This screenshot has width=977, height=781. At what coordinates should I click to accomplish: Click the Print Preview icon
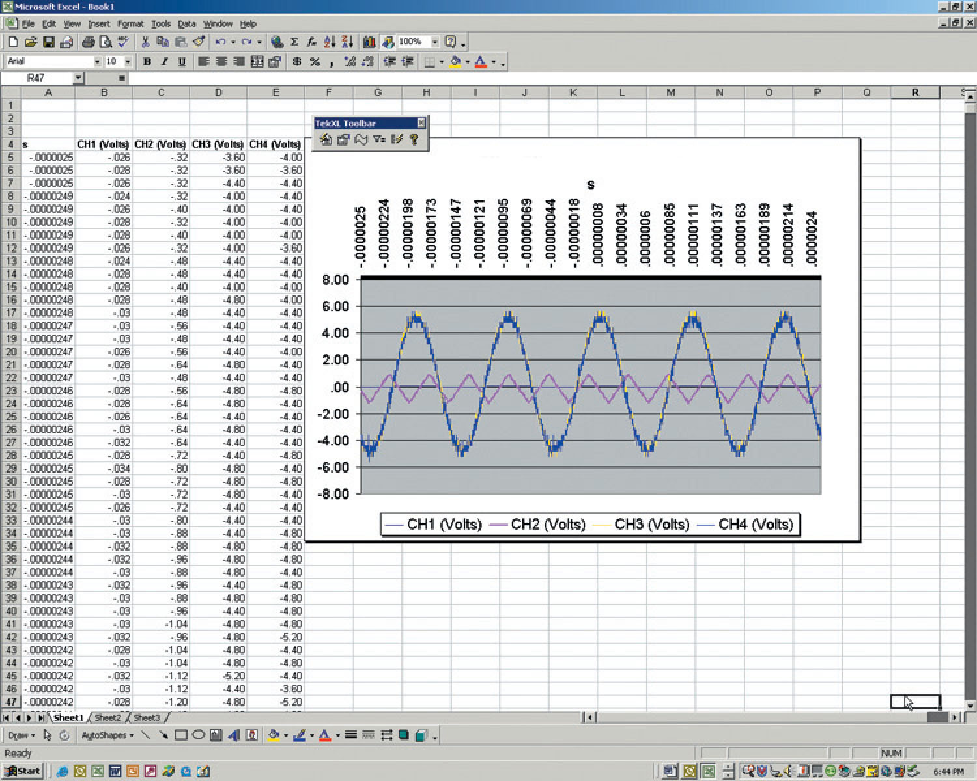106,42
